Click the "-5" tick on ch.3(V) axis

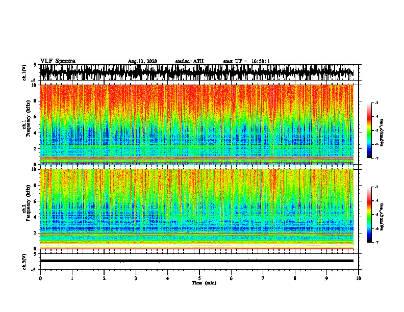coord(34,270)
